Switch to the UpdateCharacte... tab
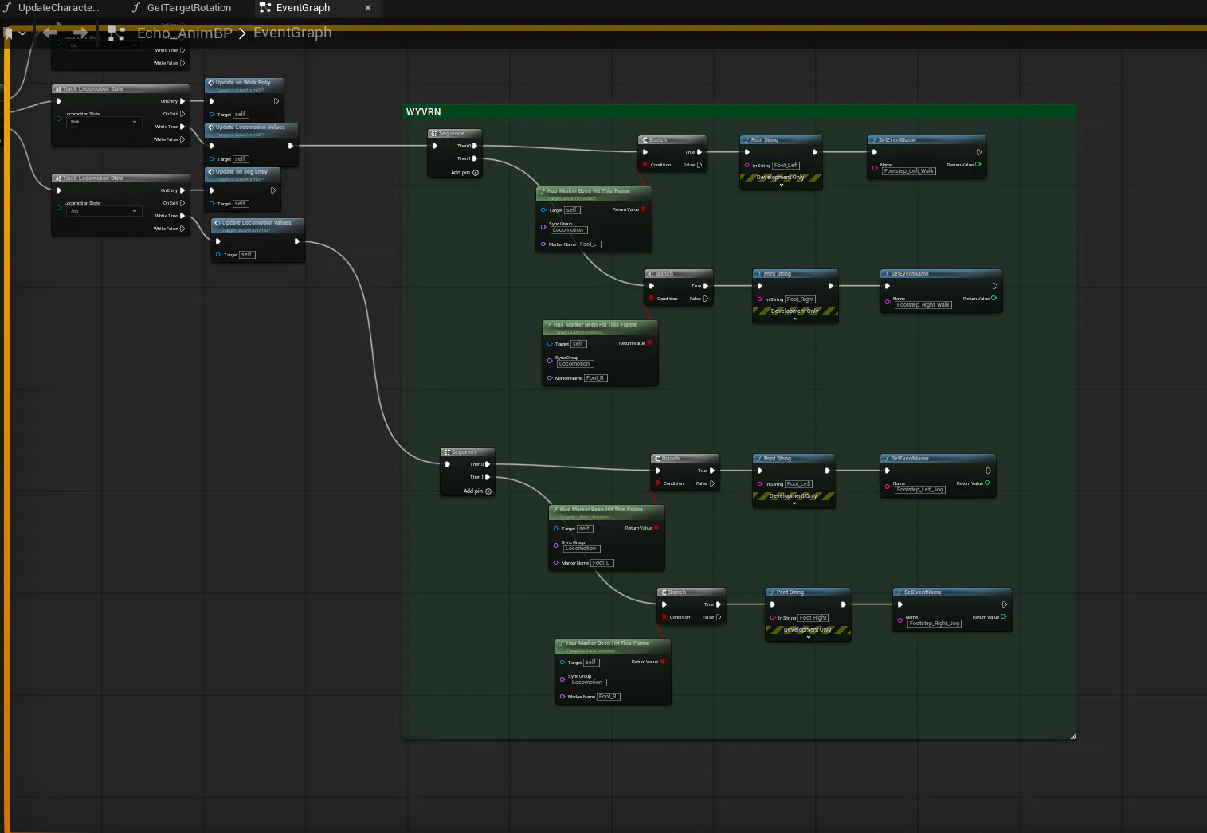The image size is (1207, 833). click(51, 8)
